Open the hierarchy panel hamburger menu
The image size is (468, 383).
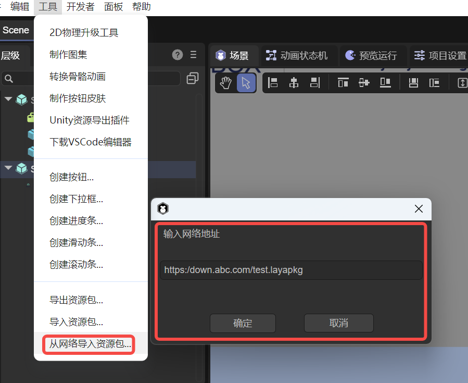[x=194, y=55]
